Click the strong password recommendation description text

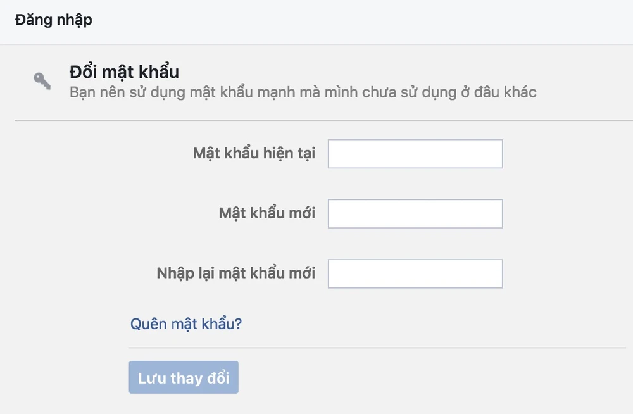click(303, 92)
